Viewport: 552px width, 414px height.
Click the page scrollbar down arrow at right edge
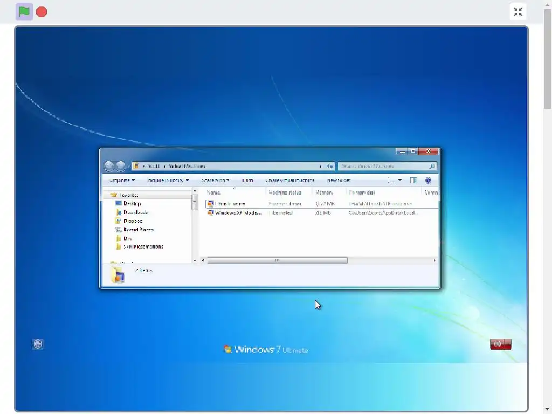click(x=548, y=409)
